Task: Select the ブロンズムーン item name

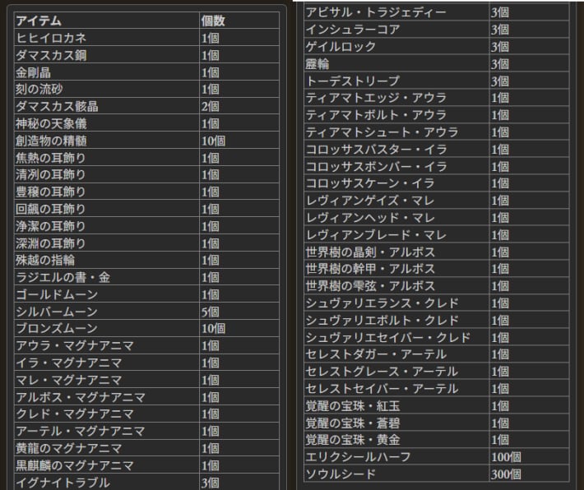Action: point(57,328)
